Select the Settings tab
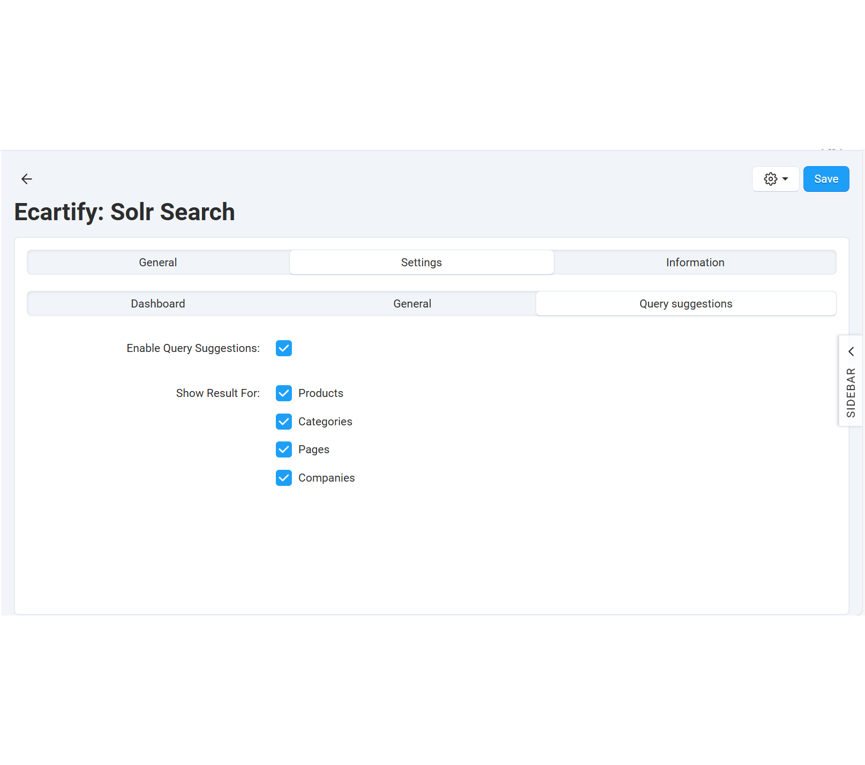The width and height of the screenshot is (865, 765). point(421,262)
